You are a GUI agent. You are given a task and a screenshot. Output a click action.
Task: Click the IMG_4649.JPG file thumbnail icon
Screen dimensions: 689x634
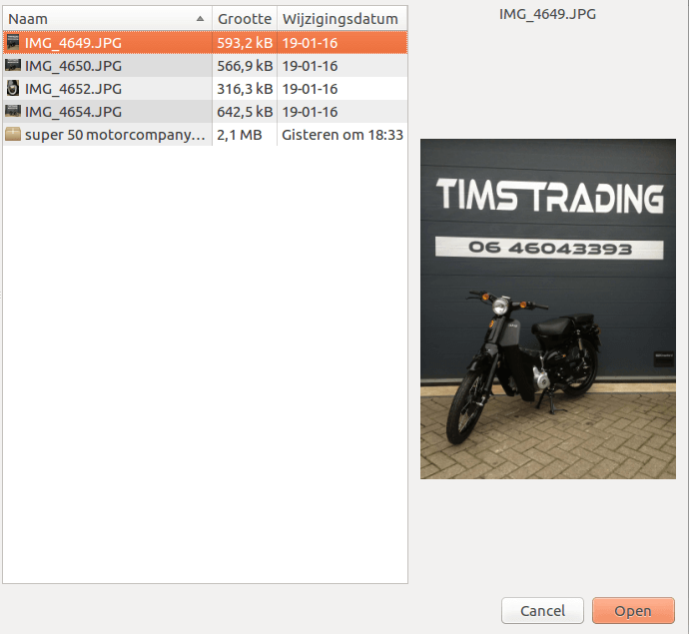tap(13, 42)
